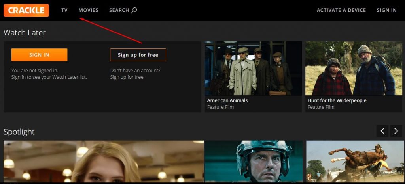Open the Spotlight helmeted soldier thumbnail
Viewport: 405px width, 184px height.
pos(254,162)
